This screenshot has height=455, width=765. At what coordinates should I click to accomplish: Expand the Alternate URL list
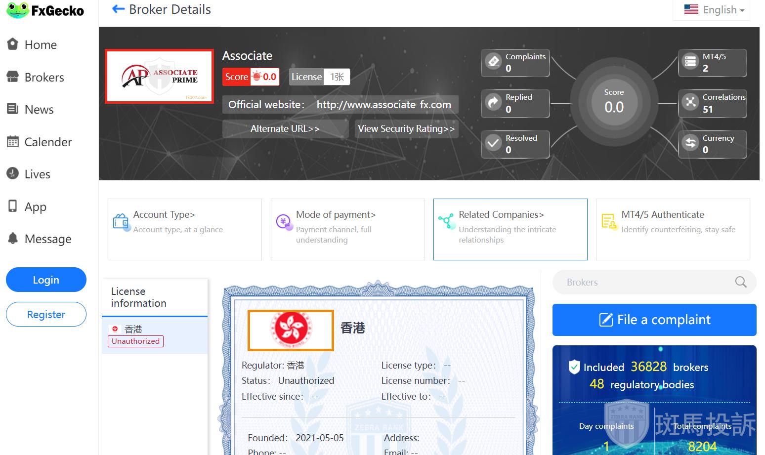285,129
